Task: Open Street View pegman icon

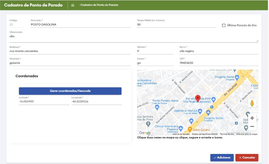Action: [252, 103]
